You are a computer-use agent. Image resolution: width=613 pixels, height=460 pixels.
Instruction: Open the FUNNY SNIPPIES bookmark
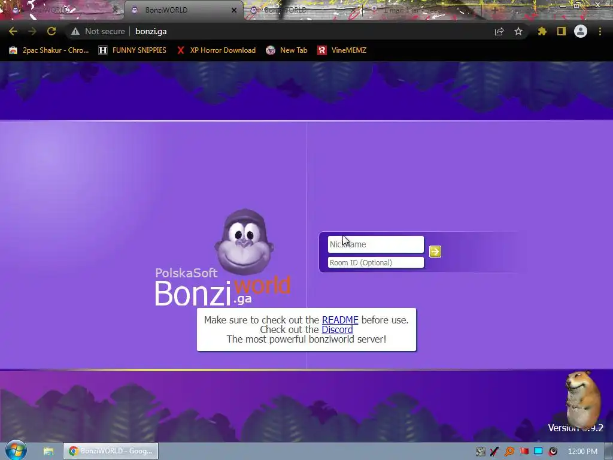(x=132, y=50)
